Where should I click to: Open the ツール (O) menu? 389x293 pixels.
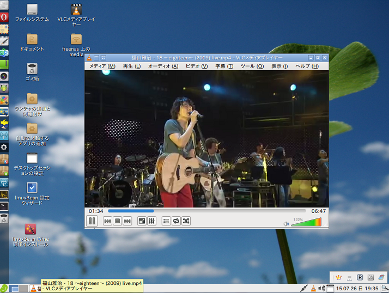point(252,66)
